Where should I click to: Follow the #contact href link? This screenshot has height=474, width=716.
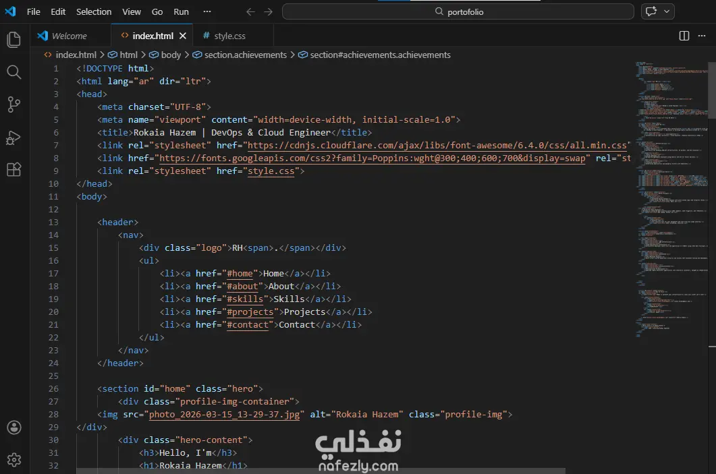[248, 324]
